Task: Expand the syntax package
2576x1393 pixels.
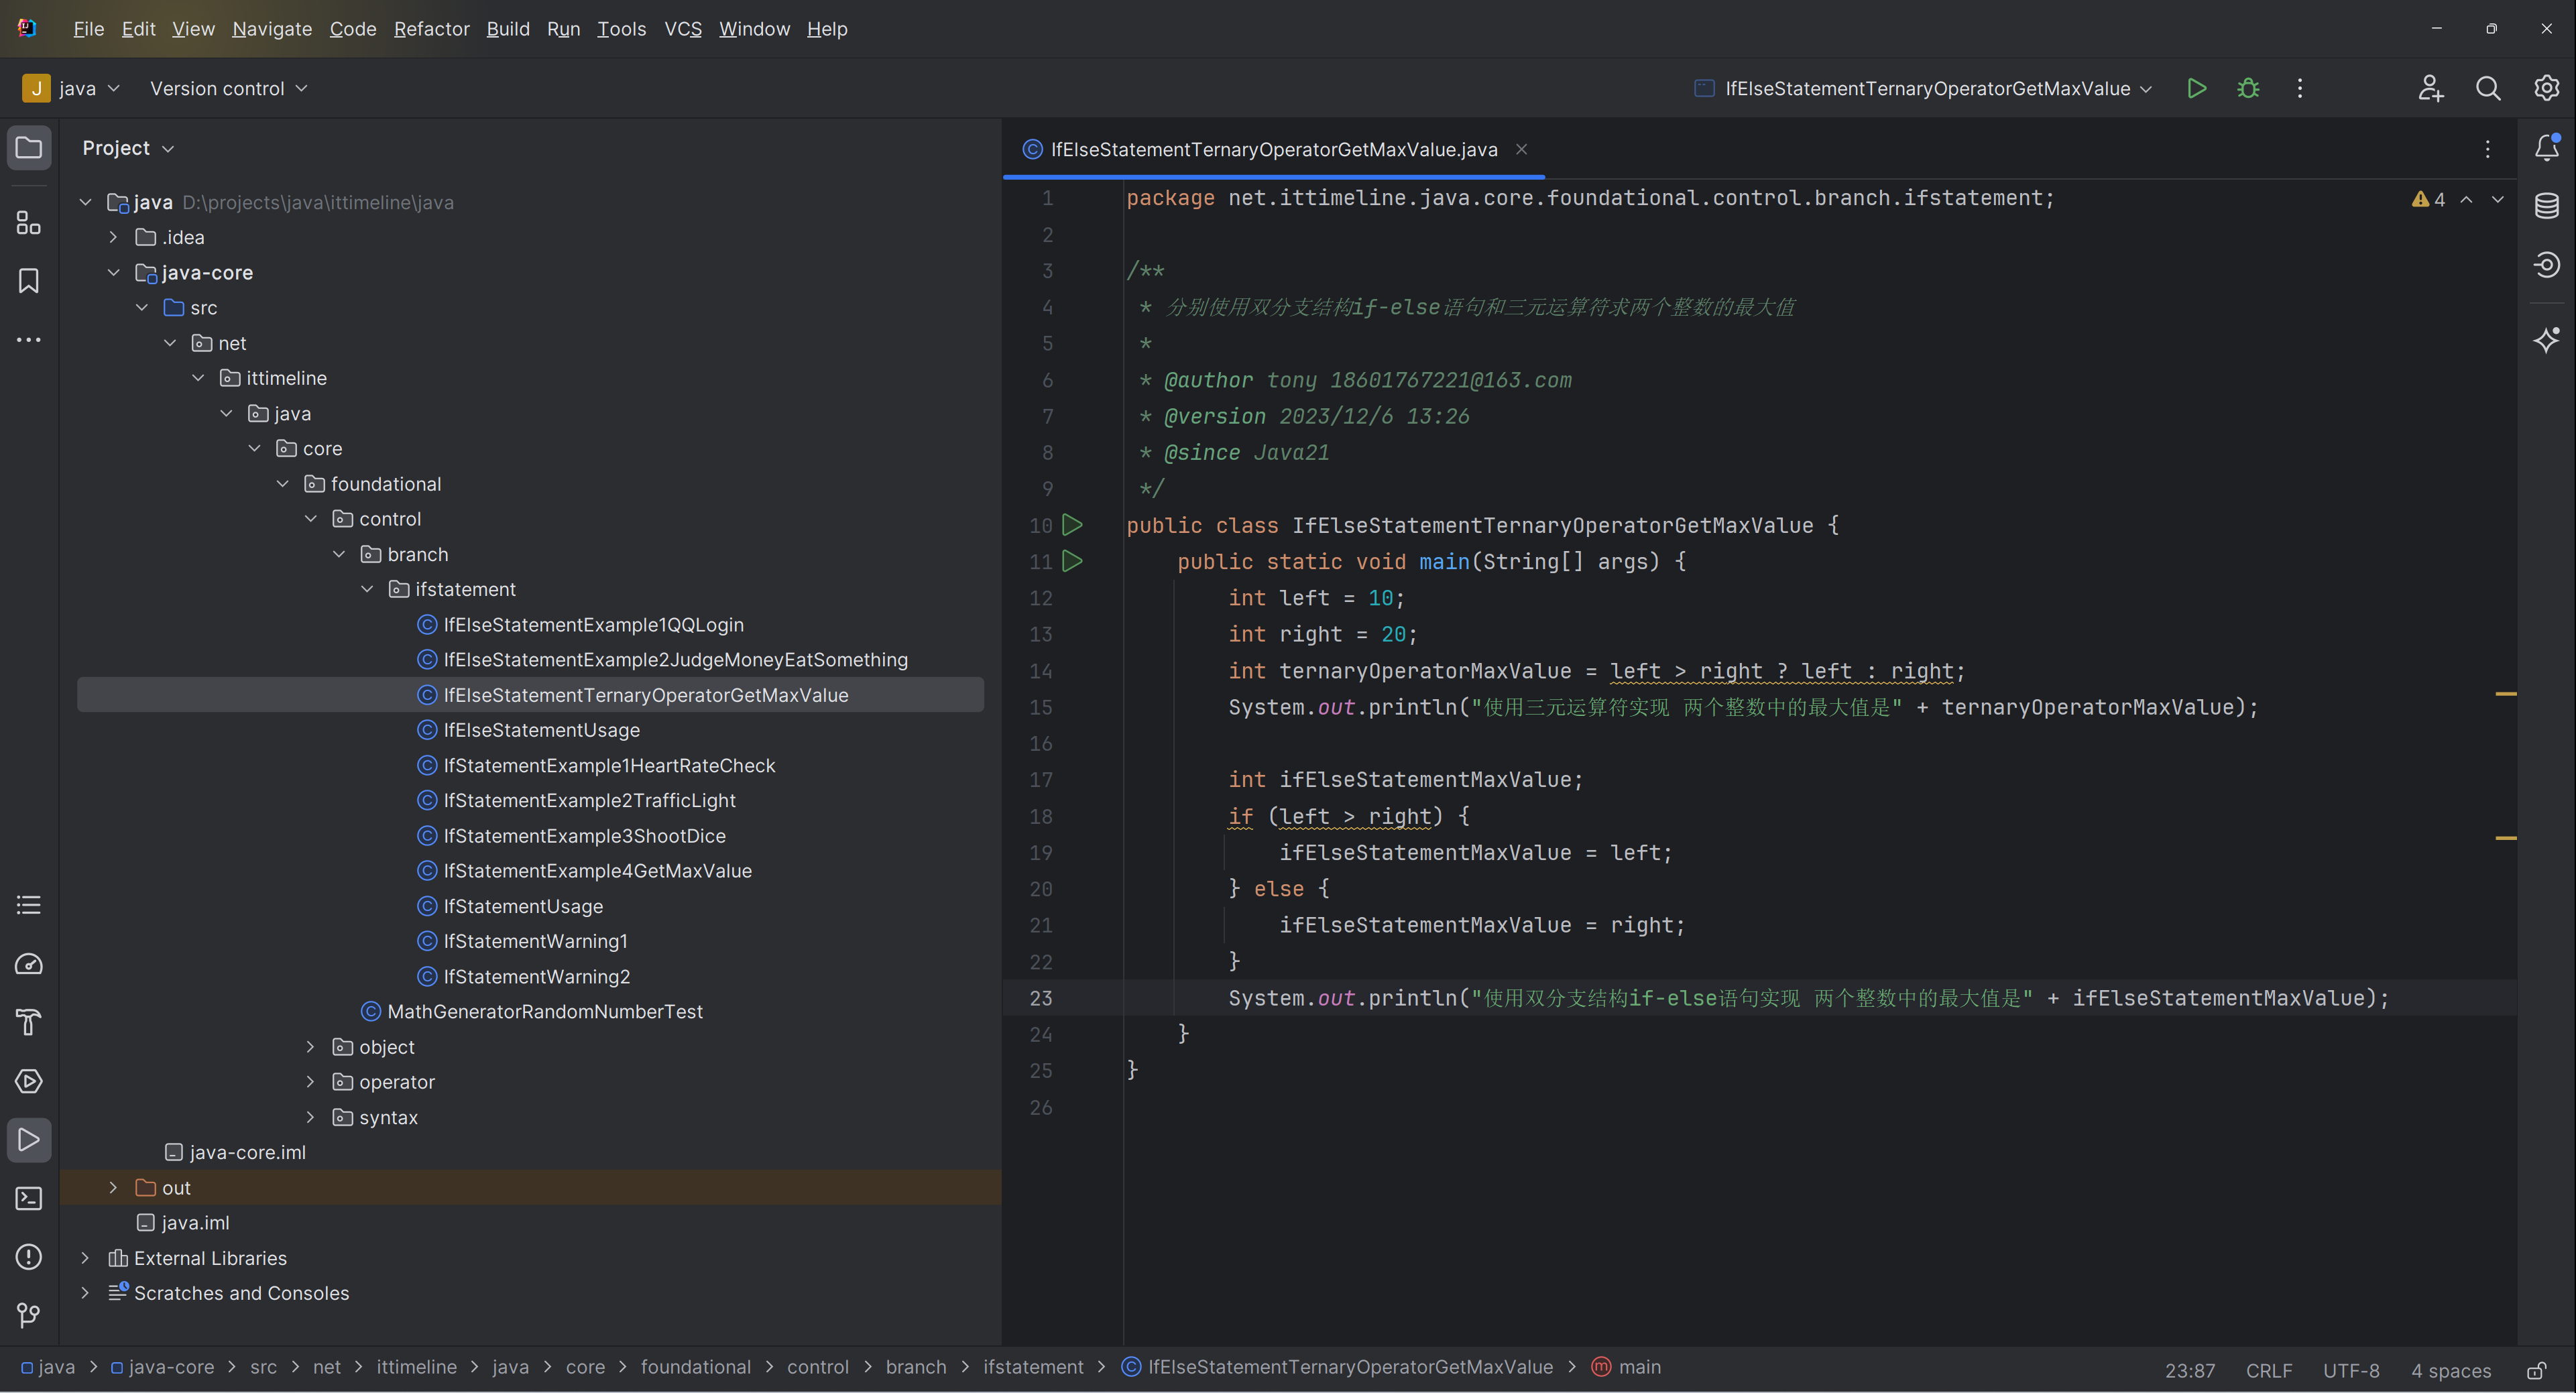Action: pos(310,1117)
